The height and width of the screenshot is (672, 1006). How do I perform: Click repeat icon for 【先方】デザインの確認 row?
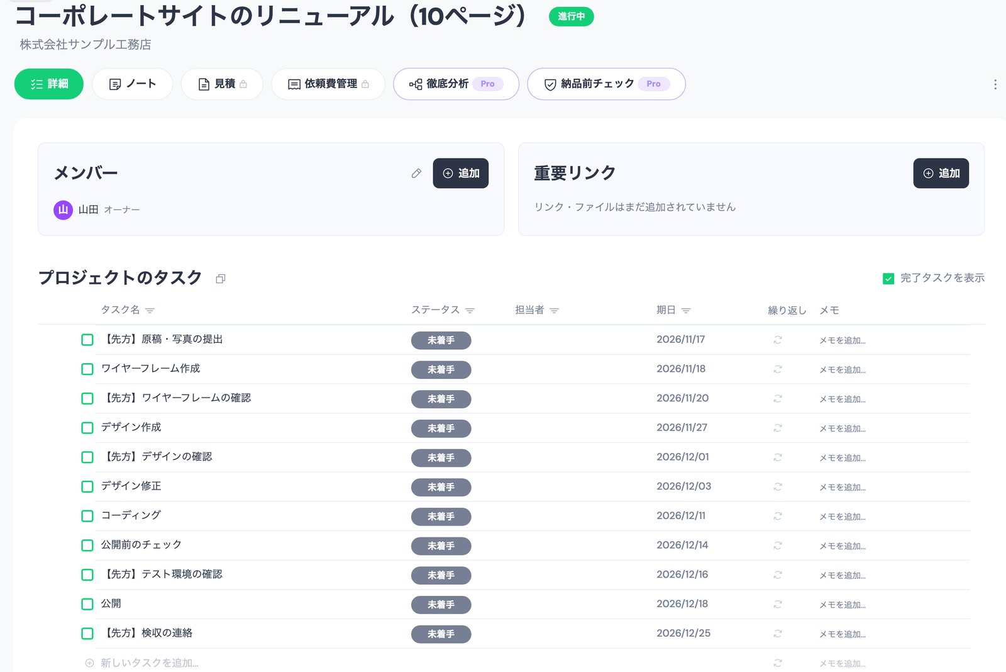[x=778, y=457]
